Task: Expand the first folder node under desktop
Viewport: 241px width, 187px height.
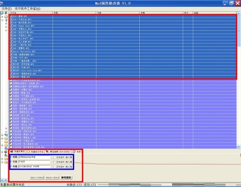Action: point(2,16)
